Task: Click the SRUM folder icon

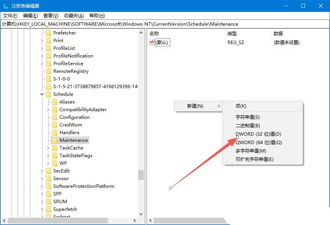Action: [x=48, y=202]
